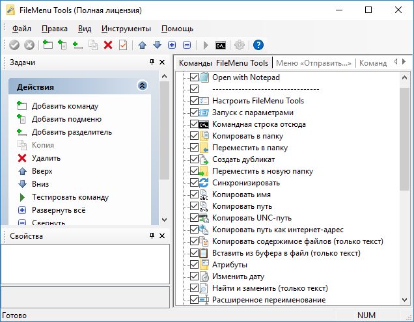Uncheck the Open with Notepad checkbox
Viewport: 414px width, 322px height.
tap(194, 77)
